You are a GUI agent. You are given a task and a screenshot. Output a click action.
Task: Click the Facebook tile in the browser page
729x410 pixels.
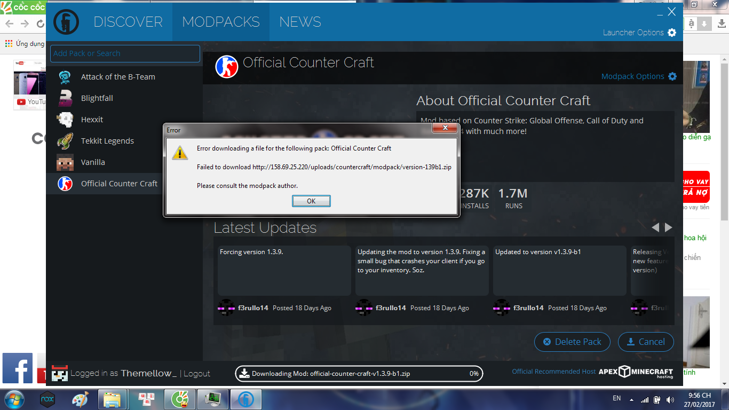tap(18, 368)
